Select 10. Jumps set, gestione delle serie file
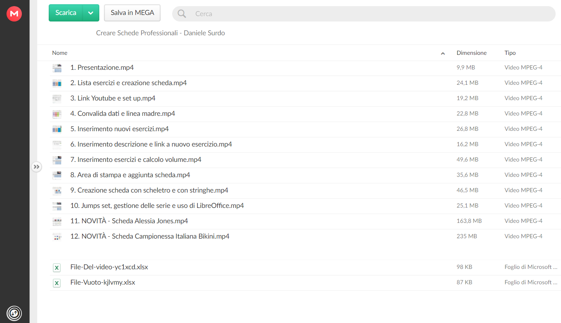Image resolution: width=561 pixels, height=323 pixels. tap(305, 206)
